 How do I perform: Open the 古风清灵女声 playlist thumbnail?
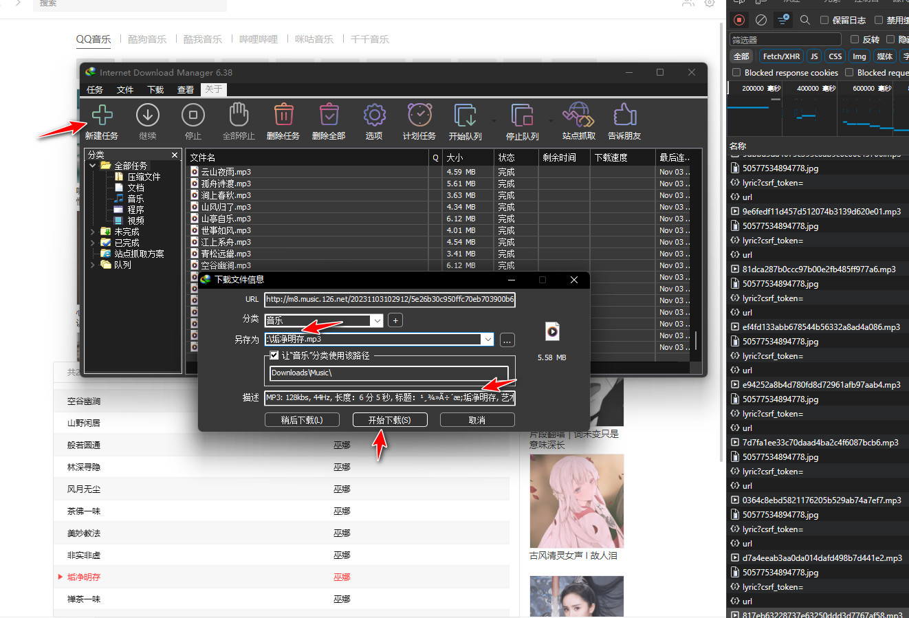click(577, 501)
